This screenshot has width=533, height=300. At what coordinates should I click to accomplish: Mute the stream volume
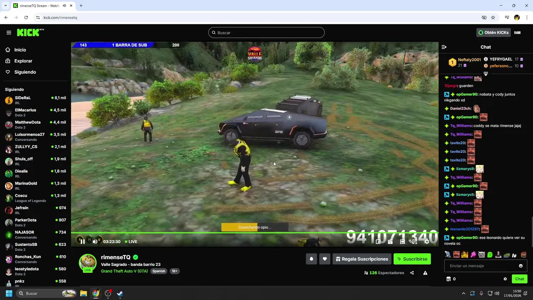point(95,241)
